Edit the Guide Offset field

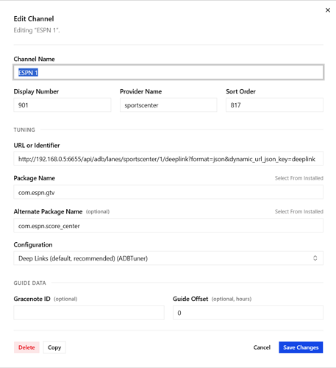[x=248, y=313]
